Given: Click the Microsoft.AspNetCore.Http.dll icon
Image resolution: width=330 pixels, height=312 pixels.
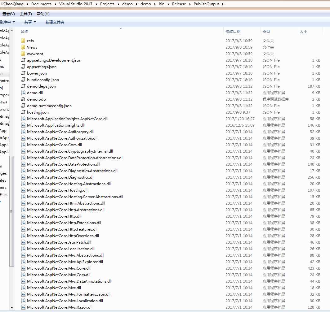Looking at the screenshot, I should pyautogui.click(x=23, y=216).
